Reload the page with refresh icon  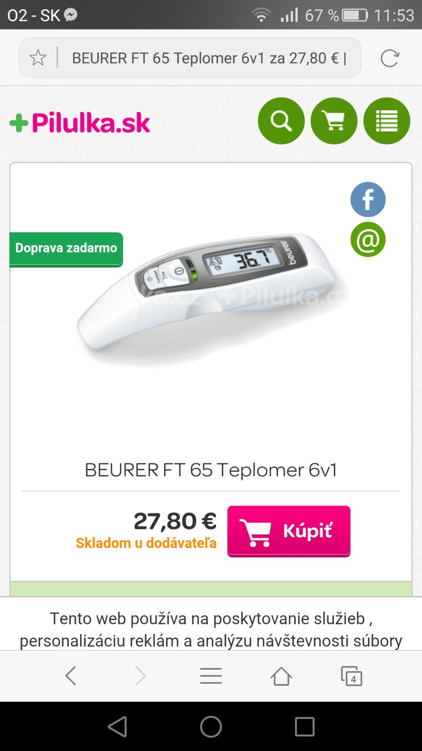390,58
